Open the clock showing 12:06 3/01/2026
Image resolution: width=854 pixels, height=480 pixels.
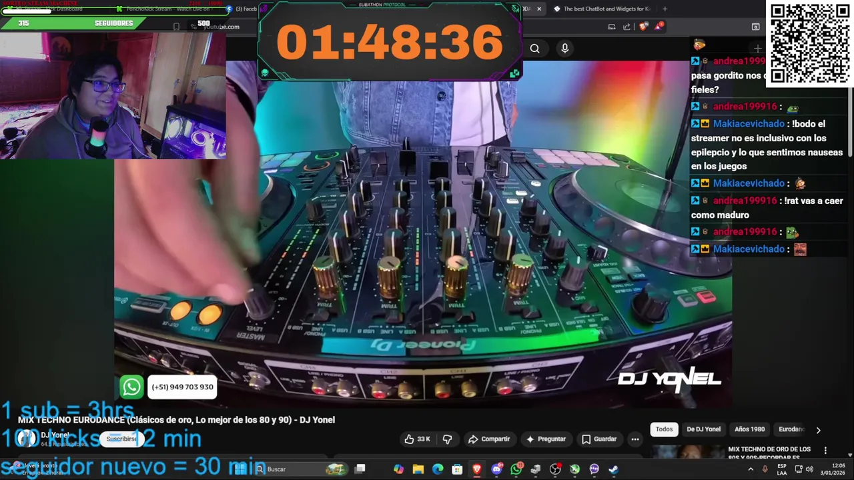(833, 469)
